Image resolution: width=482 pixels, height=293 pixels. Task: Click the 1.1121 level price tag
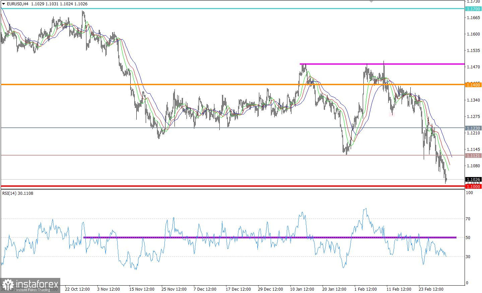(473, 156)
